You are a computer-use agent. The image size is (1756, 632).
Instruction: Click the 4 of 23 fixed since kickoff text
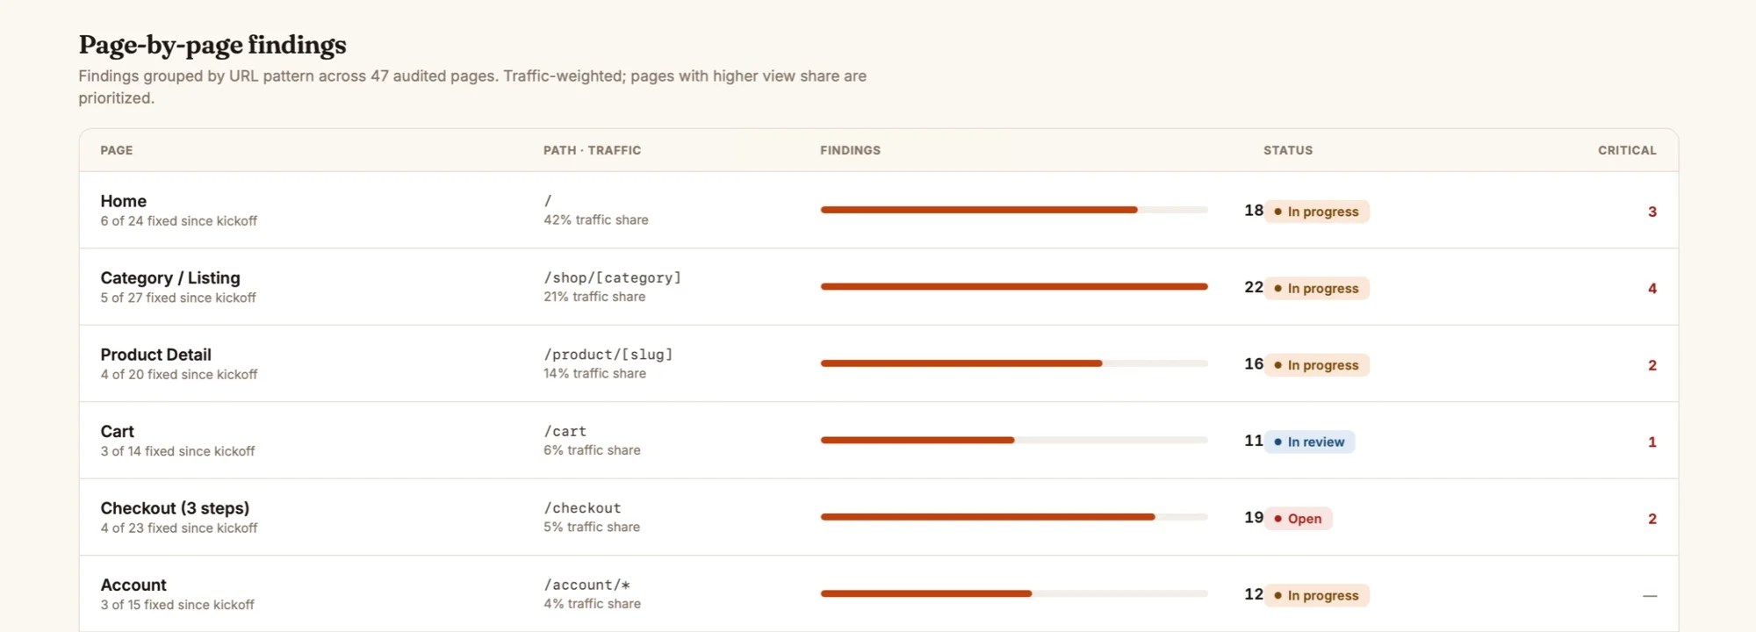[x=179, y=528]
